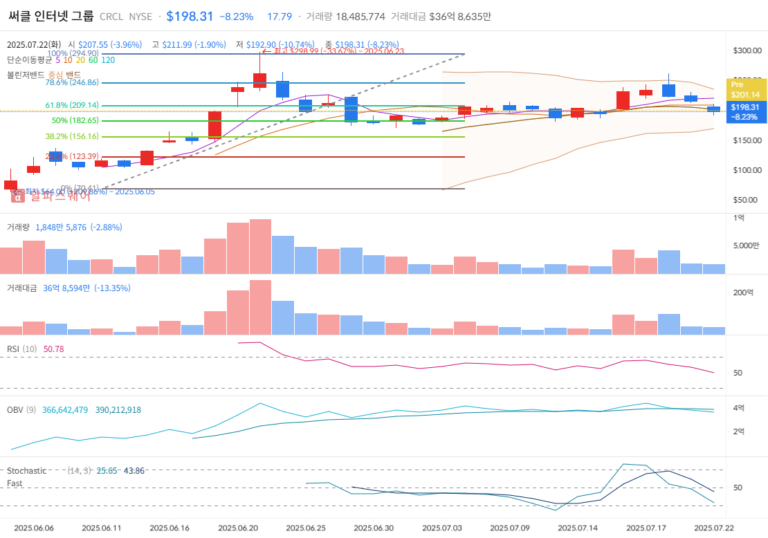Click the RSI (10) indicator label
Viewport: 768px width, 538px height.
coord(21,349)
